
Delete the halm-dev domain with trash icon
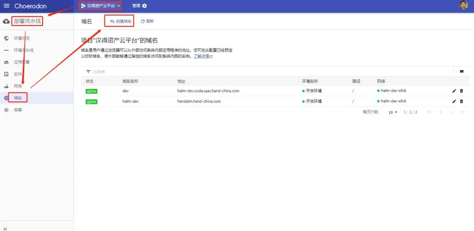[x=461, y=101]
